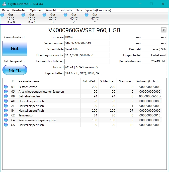Click the Standard field ACS-4
The image size is (169, 172).
116,67
